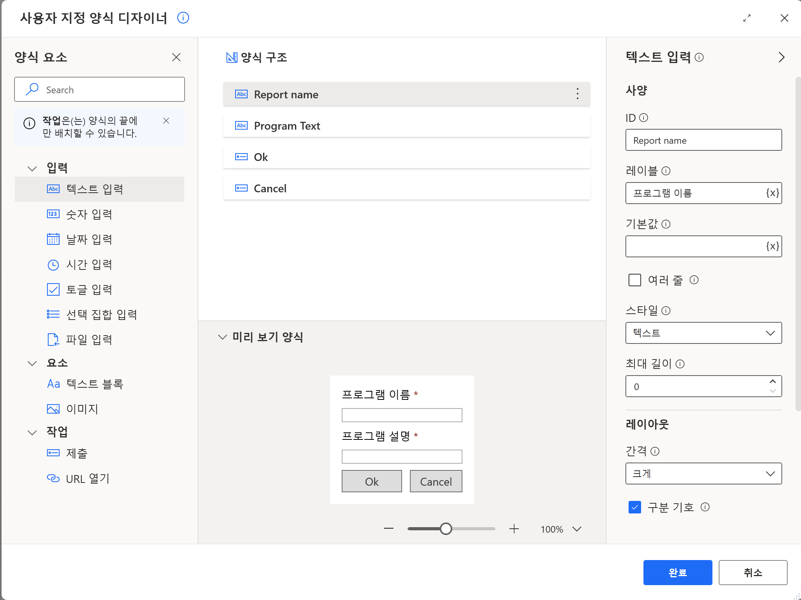Click the info icon next to designer title

pos(183,18)
